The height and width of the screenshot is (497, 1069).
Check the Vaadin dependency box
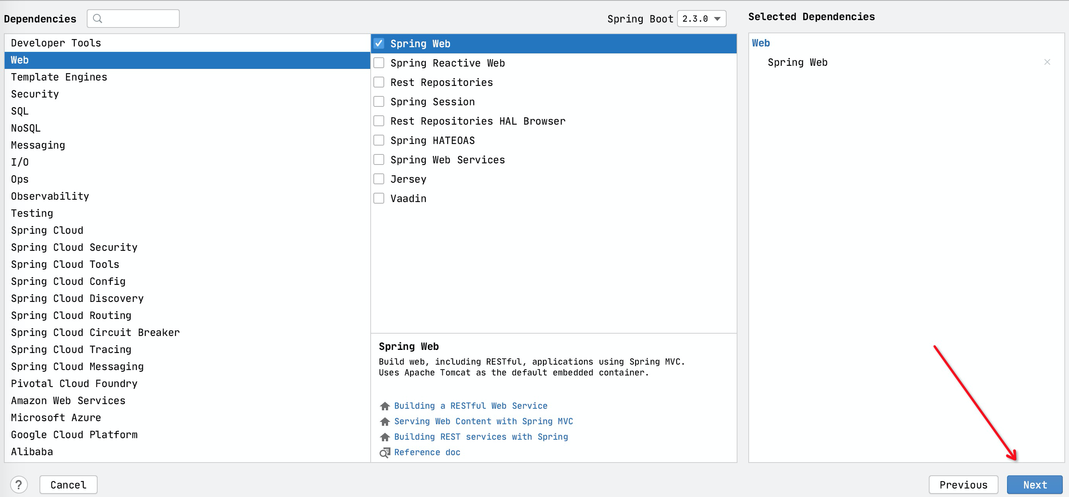click(379, 198)
